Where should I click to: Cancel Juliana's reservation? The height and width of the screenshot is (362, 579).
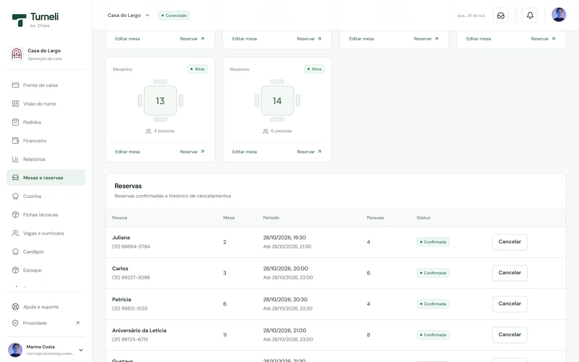510,242
